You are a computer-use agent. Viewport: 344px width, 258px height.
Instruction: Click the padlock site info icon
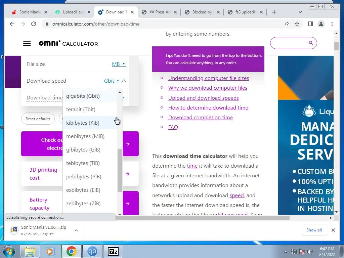[x=47, y=24]
